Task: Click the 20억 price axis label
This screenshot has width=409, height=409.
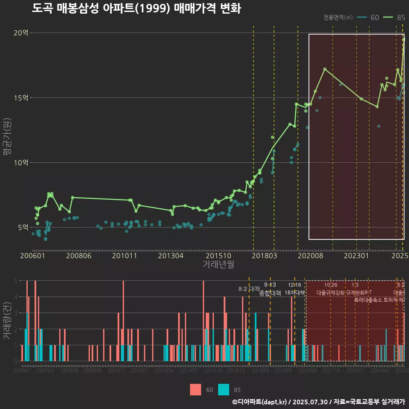Action: [x=21, y=33]
